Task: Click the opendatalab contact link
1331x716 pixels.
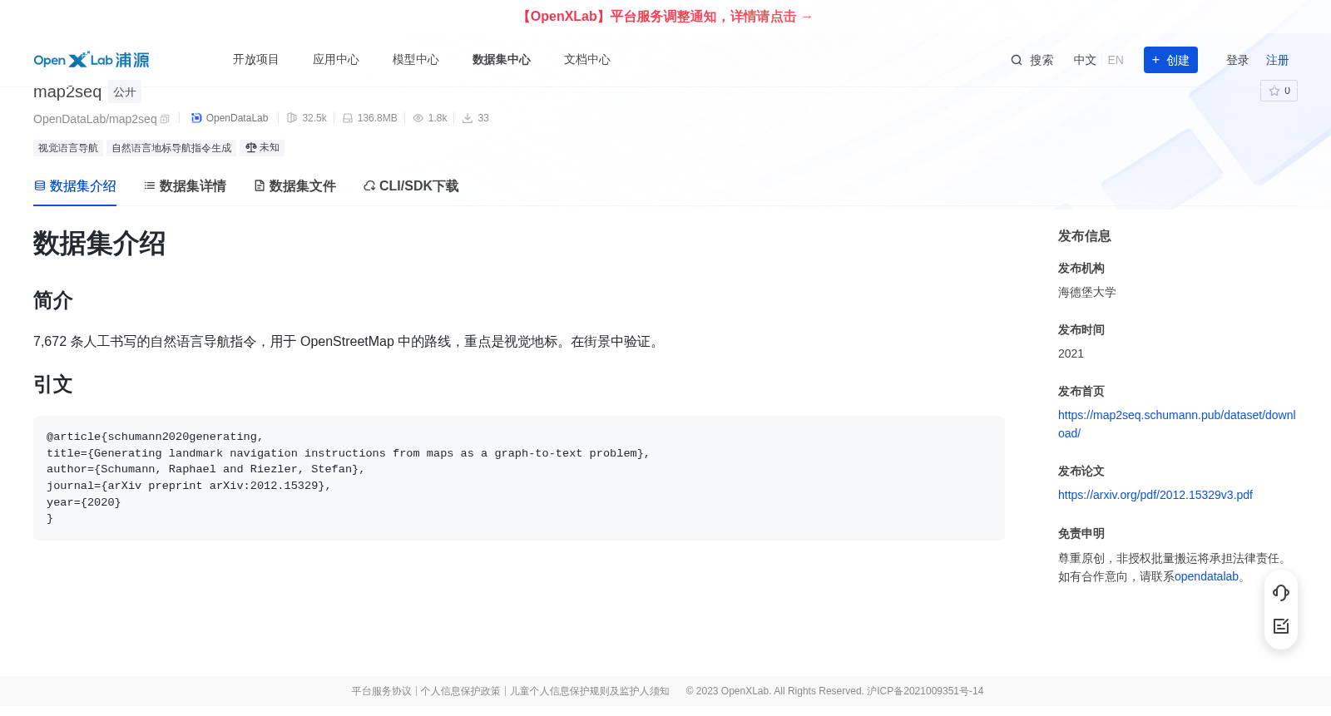Action: click(1206, 576)
